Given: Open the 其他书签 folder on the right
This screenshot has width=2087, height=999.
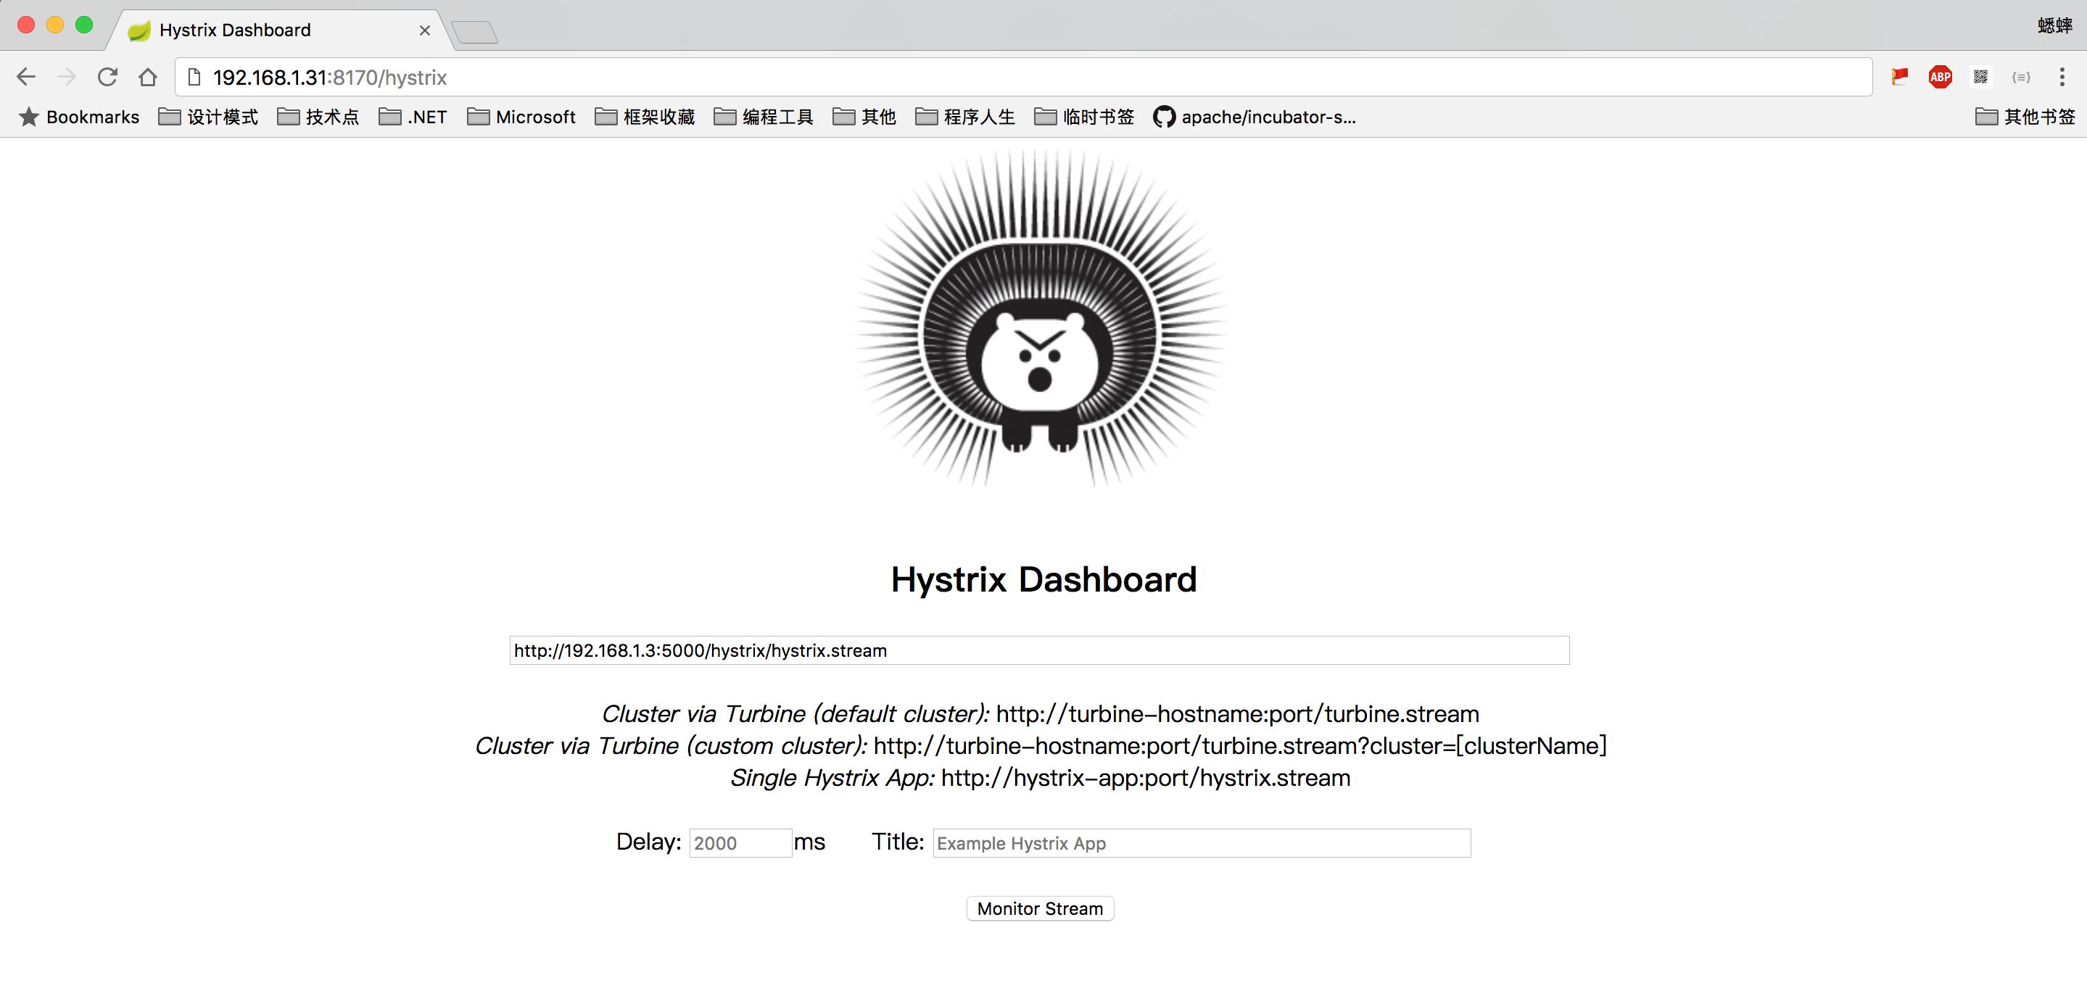Looking at the screenshot, I should click(x=2025, y=117).
